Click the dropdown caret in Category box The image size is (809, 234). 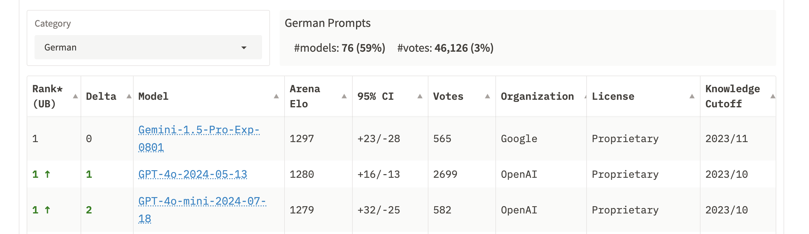click(244, 48)
